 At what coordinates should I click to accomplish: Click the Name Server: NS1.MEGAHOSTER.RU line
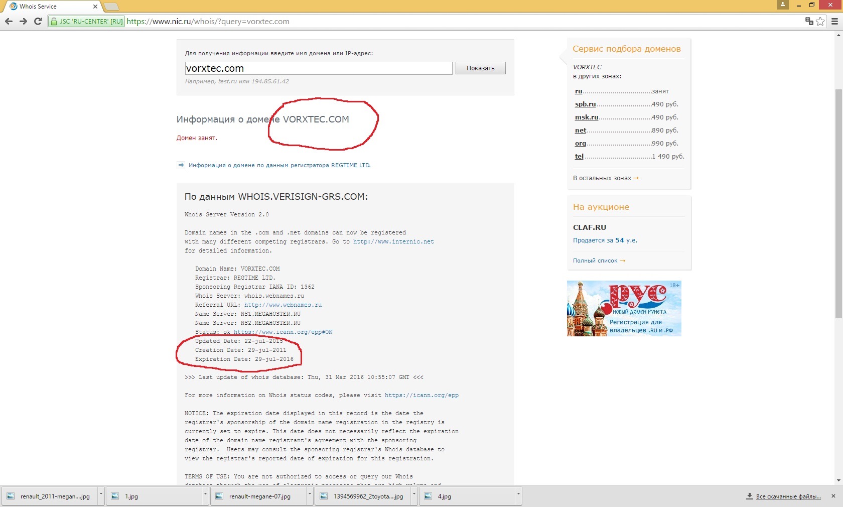click(x=248, y=314)
